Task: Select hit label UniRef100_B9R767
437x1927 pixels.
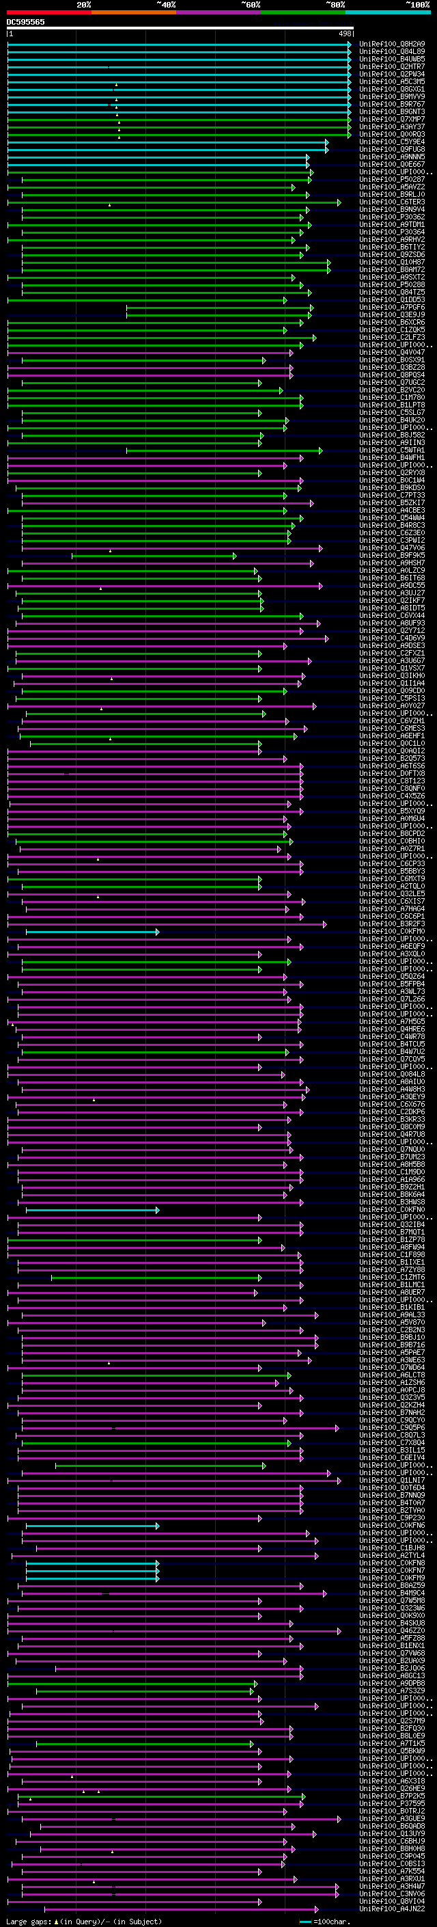Action: click(392, 104)
